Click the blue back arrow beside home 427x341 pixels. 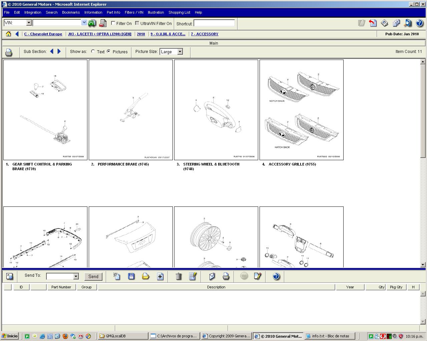[17, 34]
